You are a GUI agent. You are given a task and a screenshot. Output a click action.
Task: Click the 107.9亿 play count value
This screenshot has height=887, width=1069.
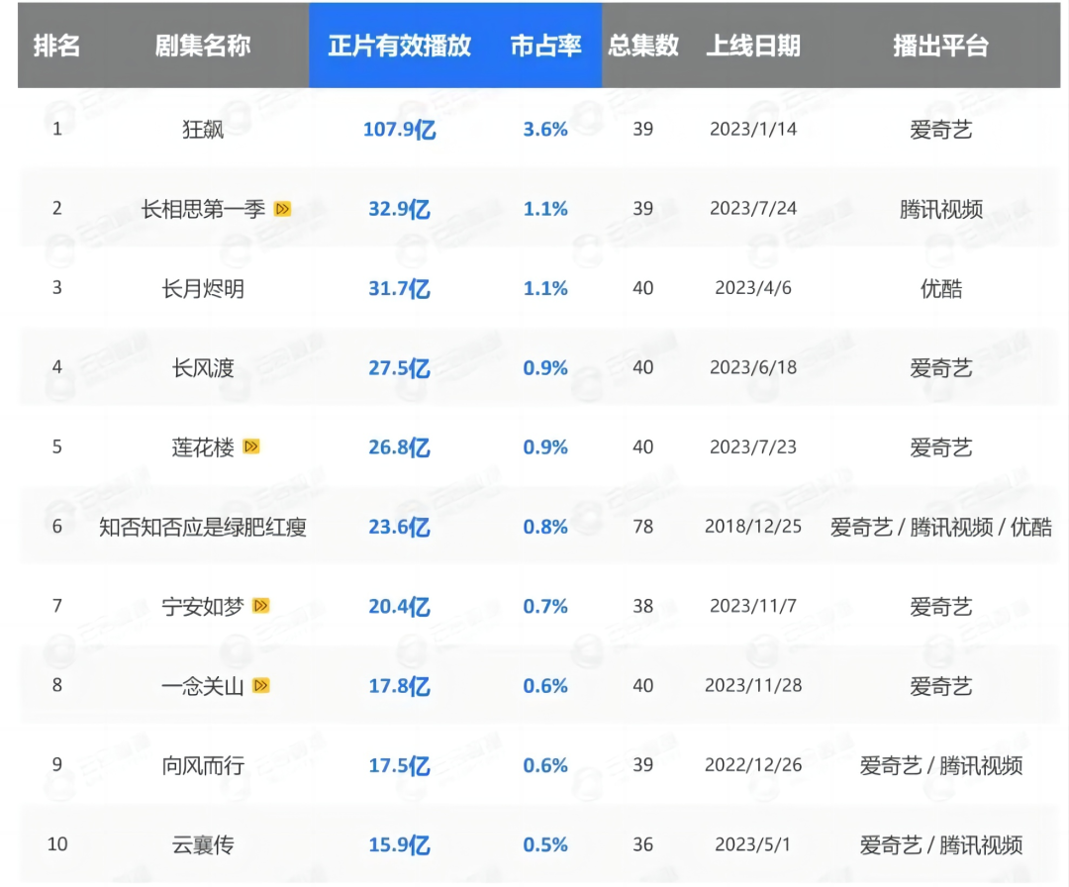click(399, 130)
